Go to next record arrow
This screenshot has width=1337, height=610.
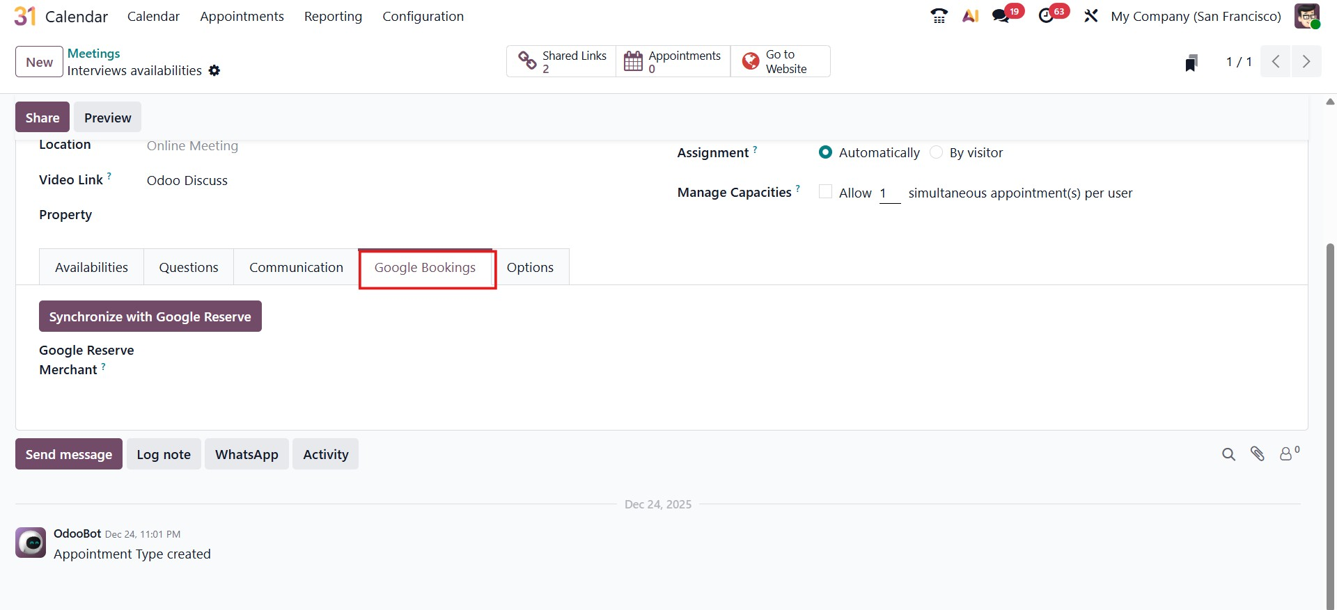click(x=1306, y=62)
